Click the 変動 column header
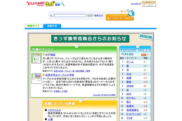The width and height of the screenshot is (182, 121). 145,58
